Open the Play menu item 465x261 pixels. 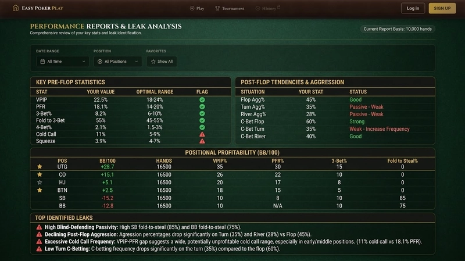197,8
